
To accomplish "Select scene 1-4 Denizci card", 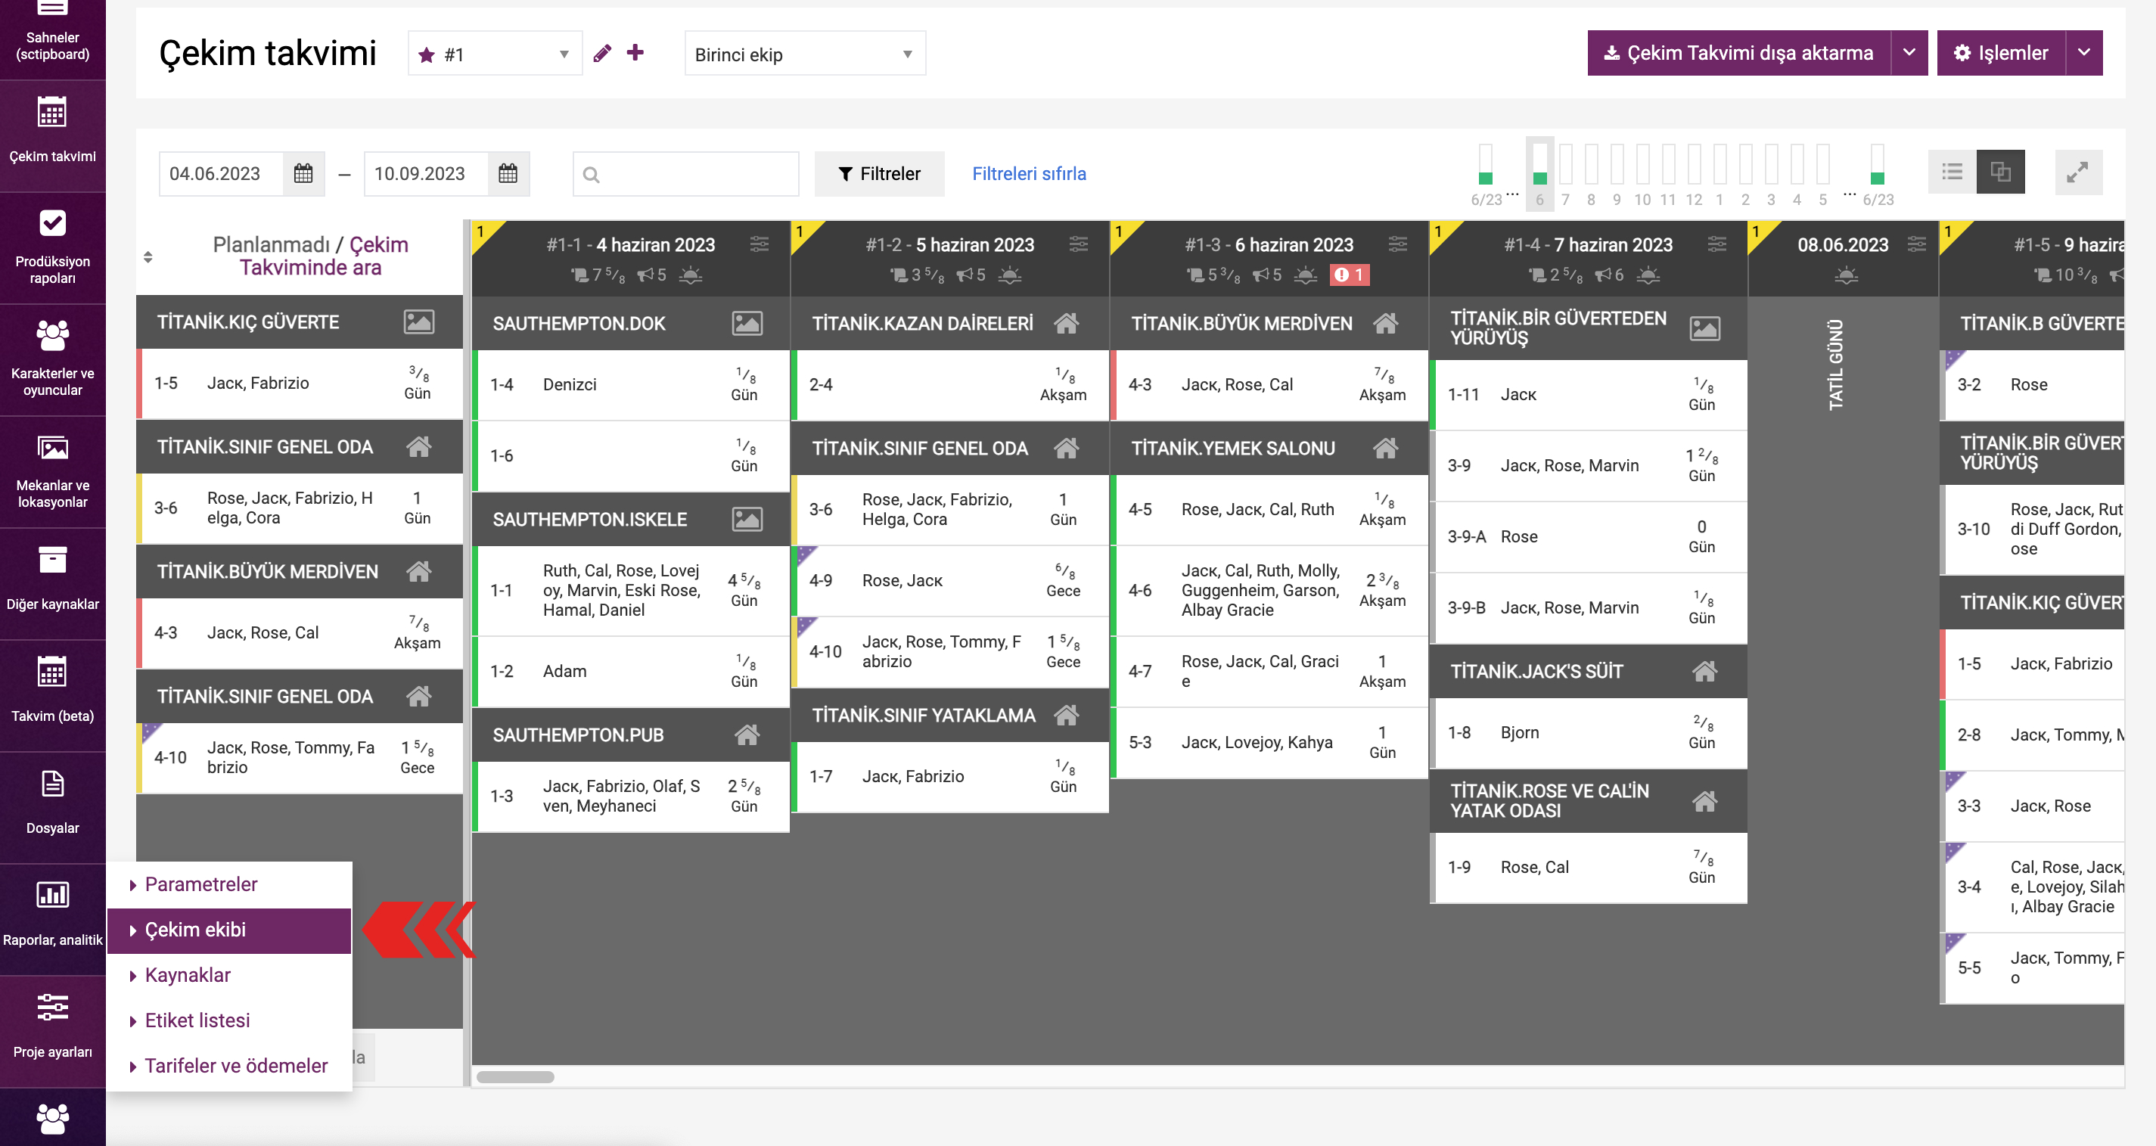I will pos(631,384).
